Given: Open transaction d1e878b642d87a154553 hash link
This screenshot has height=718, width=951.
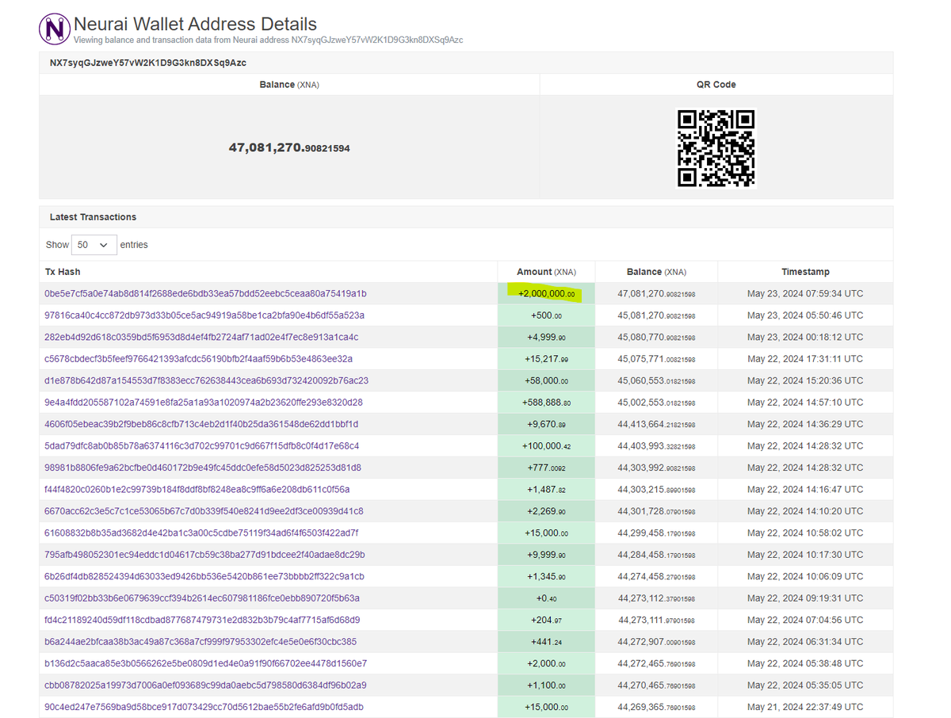Looking at the screenshot, I should coord(206,380).
